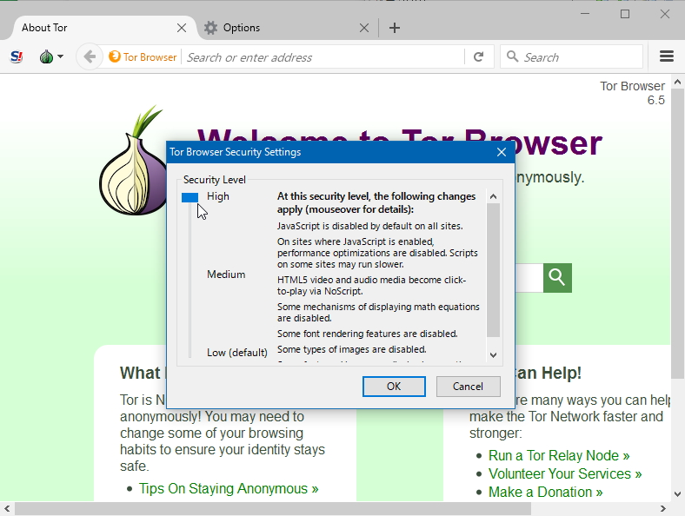Reload the page with the refresh icon

[479, 56]
